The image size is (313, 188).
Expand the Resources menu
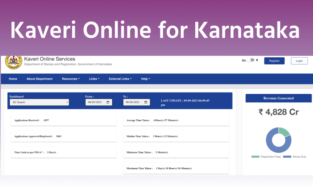71,79
